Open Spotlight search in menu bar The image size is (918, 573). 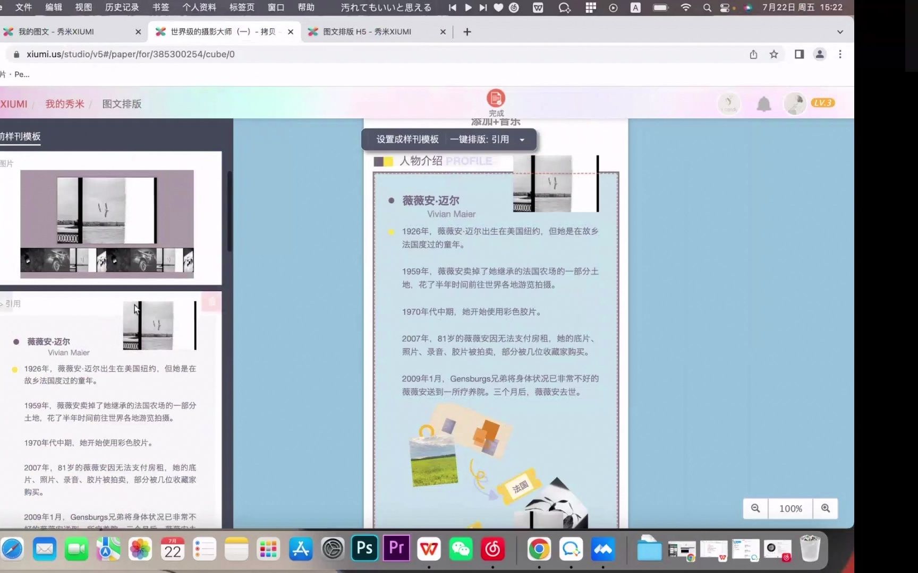[707, 7]
